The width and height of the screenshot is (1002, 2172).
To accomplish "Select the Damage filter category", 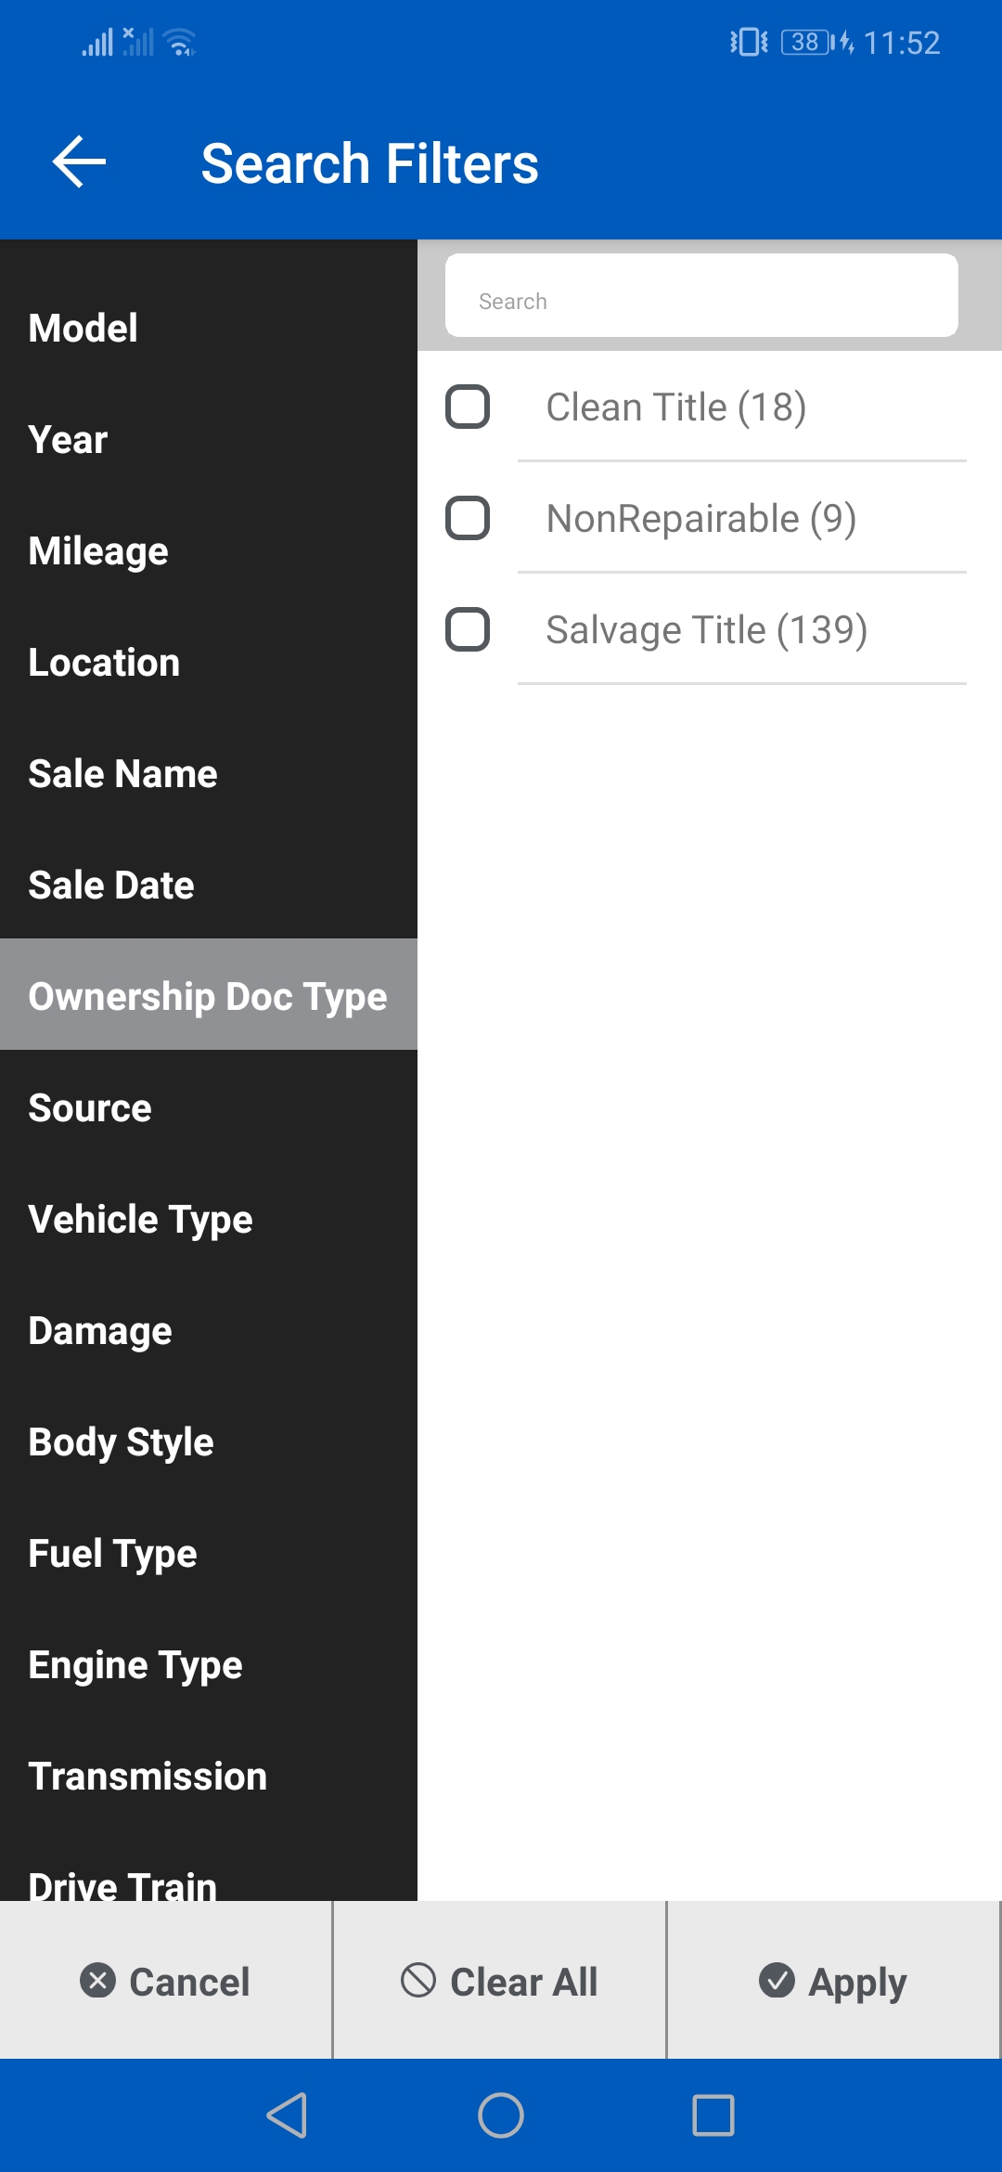I will point(100,1331).
